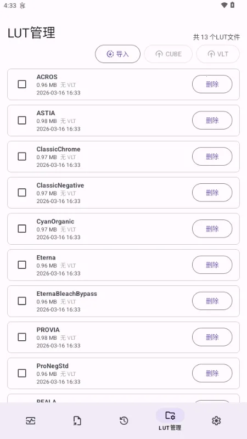Viewport: 247px width, 439px height.
Task: Tap the ClassicNegative list entry name
Action: tap(60, 185)
